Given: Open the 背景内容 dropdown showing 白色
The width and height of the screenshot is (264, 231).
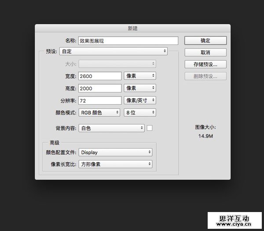Looking at the screenshot, I should (112, 128).
